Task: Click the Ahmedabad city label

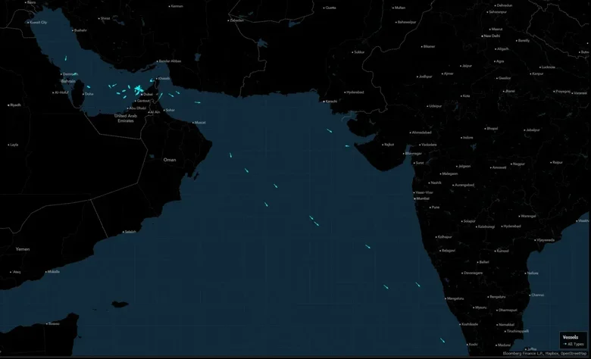Action: pyautogui.click(x=421, y=133)
